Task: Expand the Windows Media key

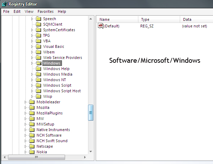Action: point(32,74)
